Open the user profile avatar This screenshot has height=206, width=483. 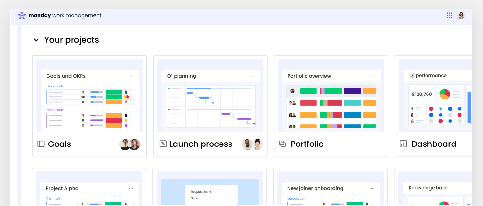(461, 15)
